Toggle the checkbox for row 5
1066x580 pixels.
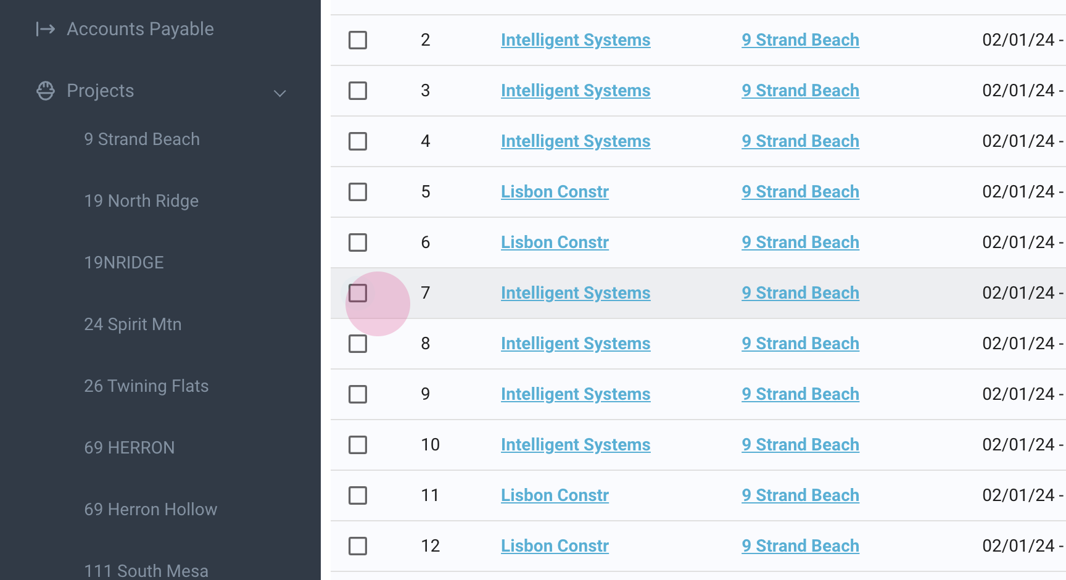tap(358, 192)
